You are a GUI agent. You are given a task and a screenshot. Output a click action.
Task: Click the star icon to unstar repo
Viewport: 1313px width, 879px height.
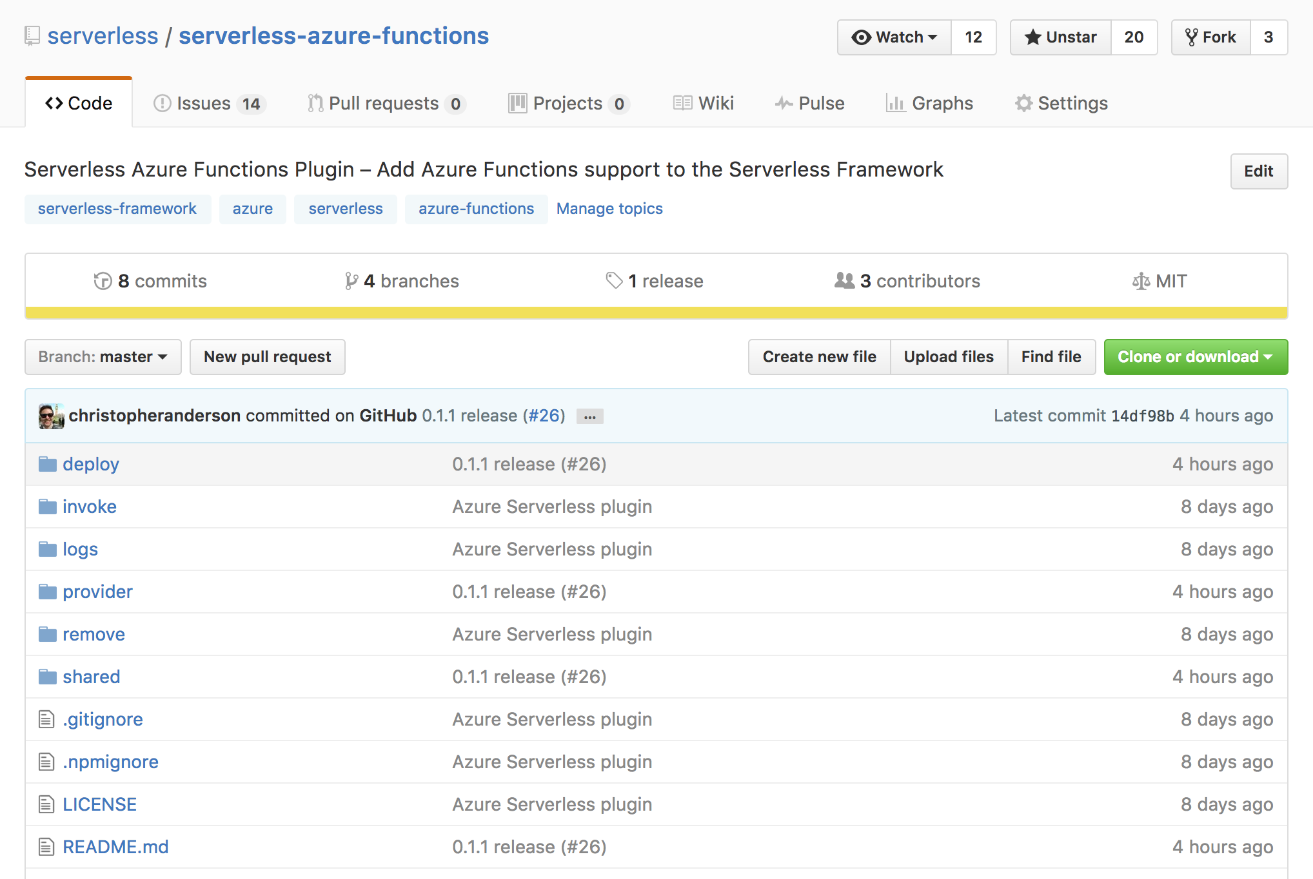click(1033, 37)
